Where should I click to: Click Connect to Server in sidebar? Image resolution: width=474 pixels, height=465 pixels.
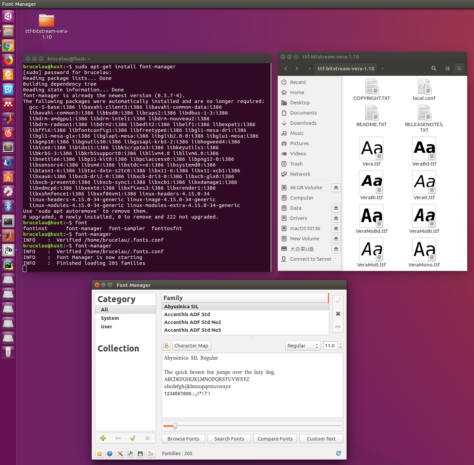coord(310,259)
